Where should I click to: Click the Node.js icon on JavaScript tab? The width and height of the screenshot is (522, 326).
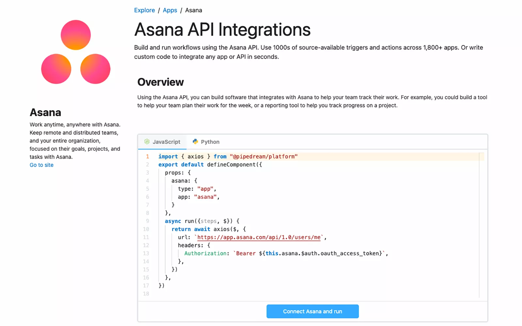147,141
